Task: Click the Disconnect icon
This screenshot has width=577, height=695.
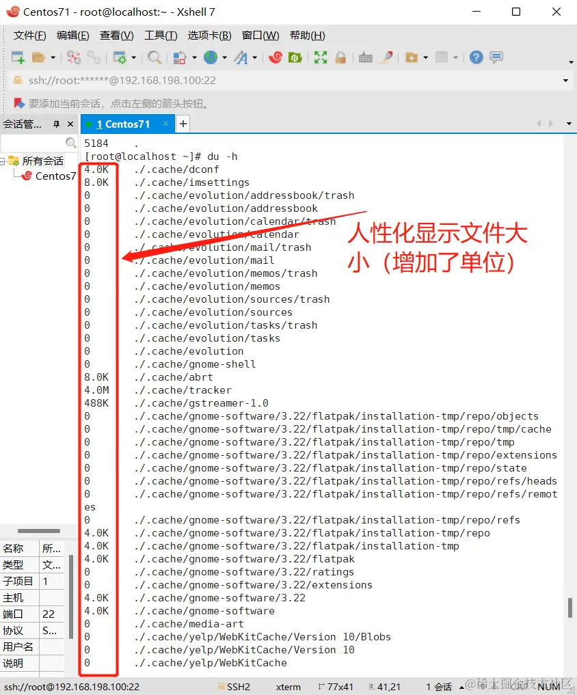Action: click(x=74, y=57)
